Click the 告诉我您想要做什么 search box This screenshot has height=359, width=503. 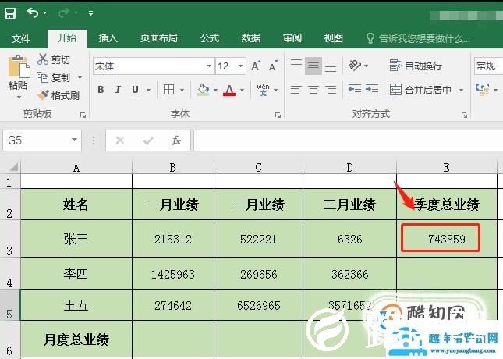point(418,38)
